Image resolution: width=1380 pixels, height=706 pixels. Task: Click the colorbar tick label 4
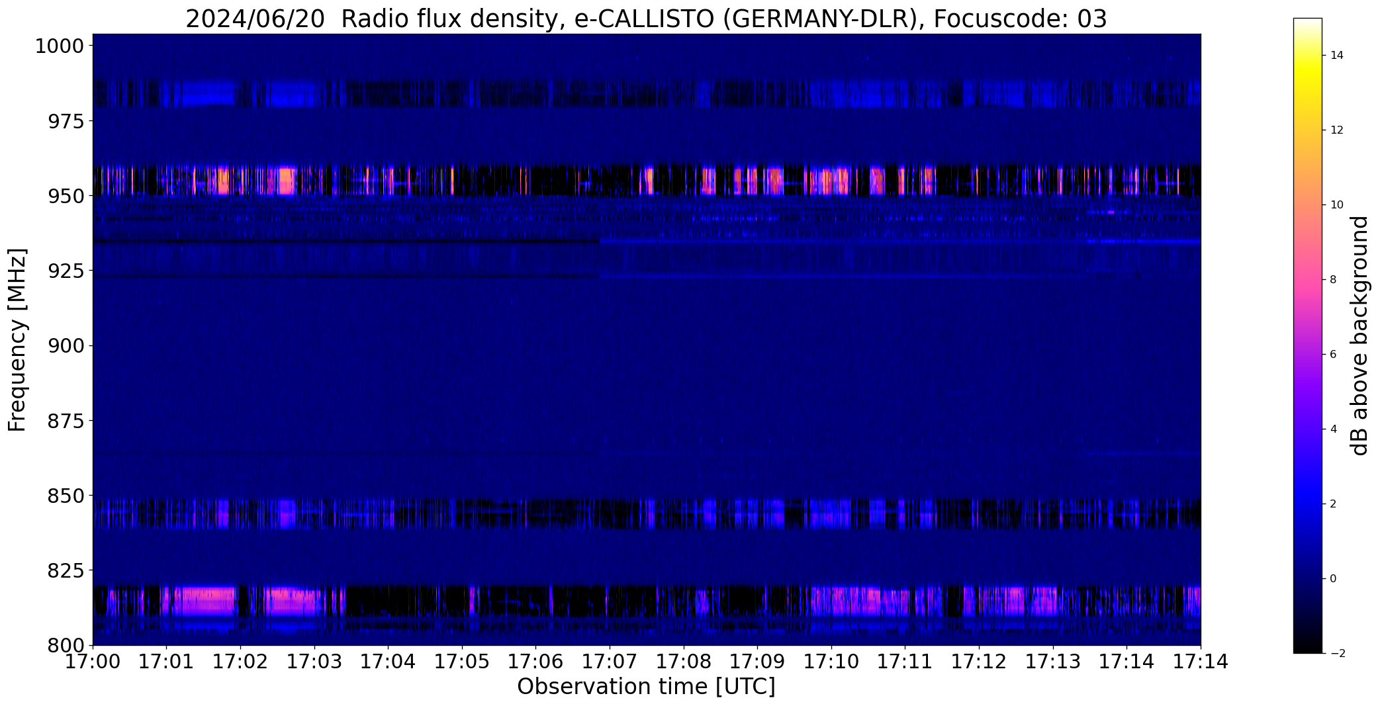point(1334,429)
